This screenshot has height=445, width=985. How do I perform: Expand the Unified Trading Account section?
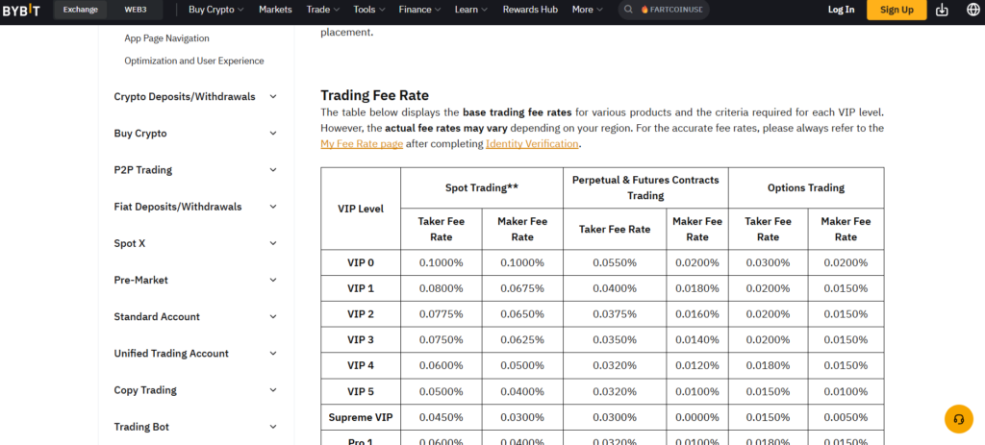273,354
